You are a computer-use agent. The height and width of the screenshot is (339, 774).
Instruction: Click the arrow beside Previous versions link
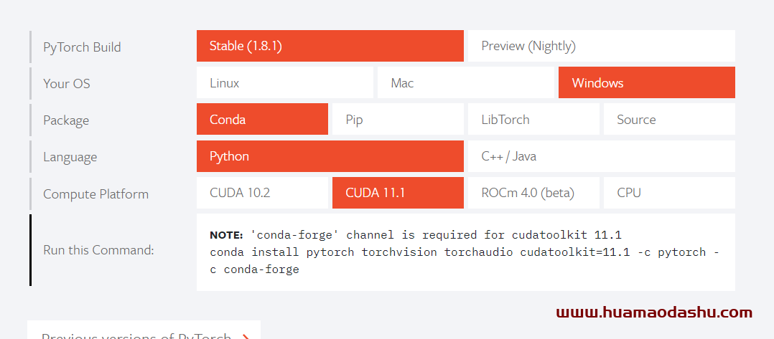[x=246, y=337]
